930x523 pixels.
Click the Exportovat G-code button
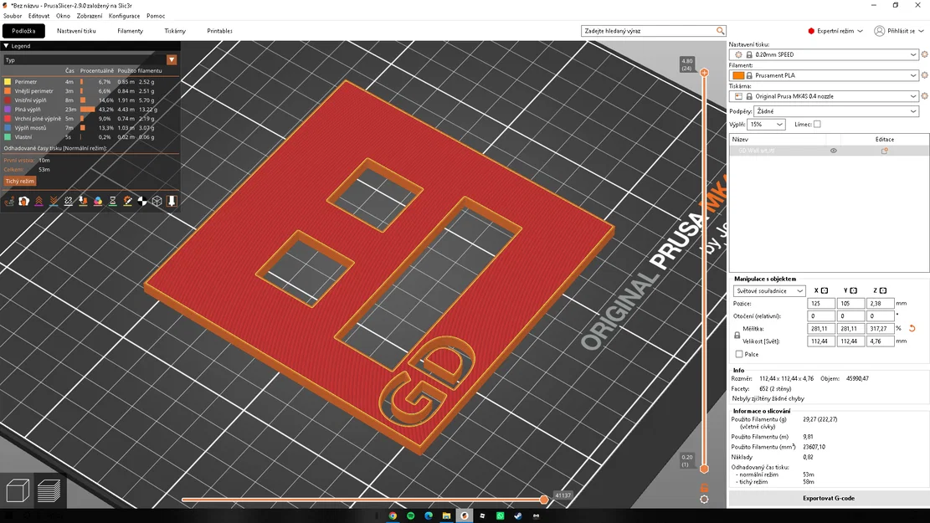point(829,498)
